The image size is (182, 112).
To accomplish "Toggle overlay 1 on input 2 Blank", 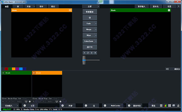I will tap(34, 101).
